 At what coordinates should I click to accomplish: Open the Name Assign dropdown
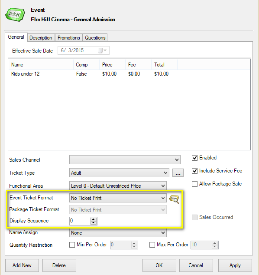click(118, 233)
